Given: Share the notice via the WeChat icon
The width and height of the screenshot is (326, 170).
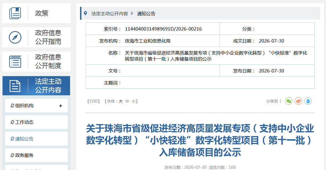Looking at the screenshot, I should [x=289, y=101].
